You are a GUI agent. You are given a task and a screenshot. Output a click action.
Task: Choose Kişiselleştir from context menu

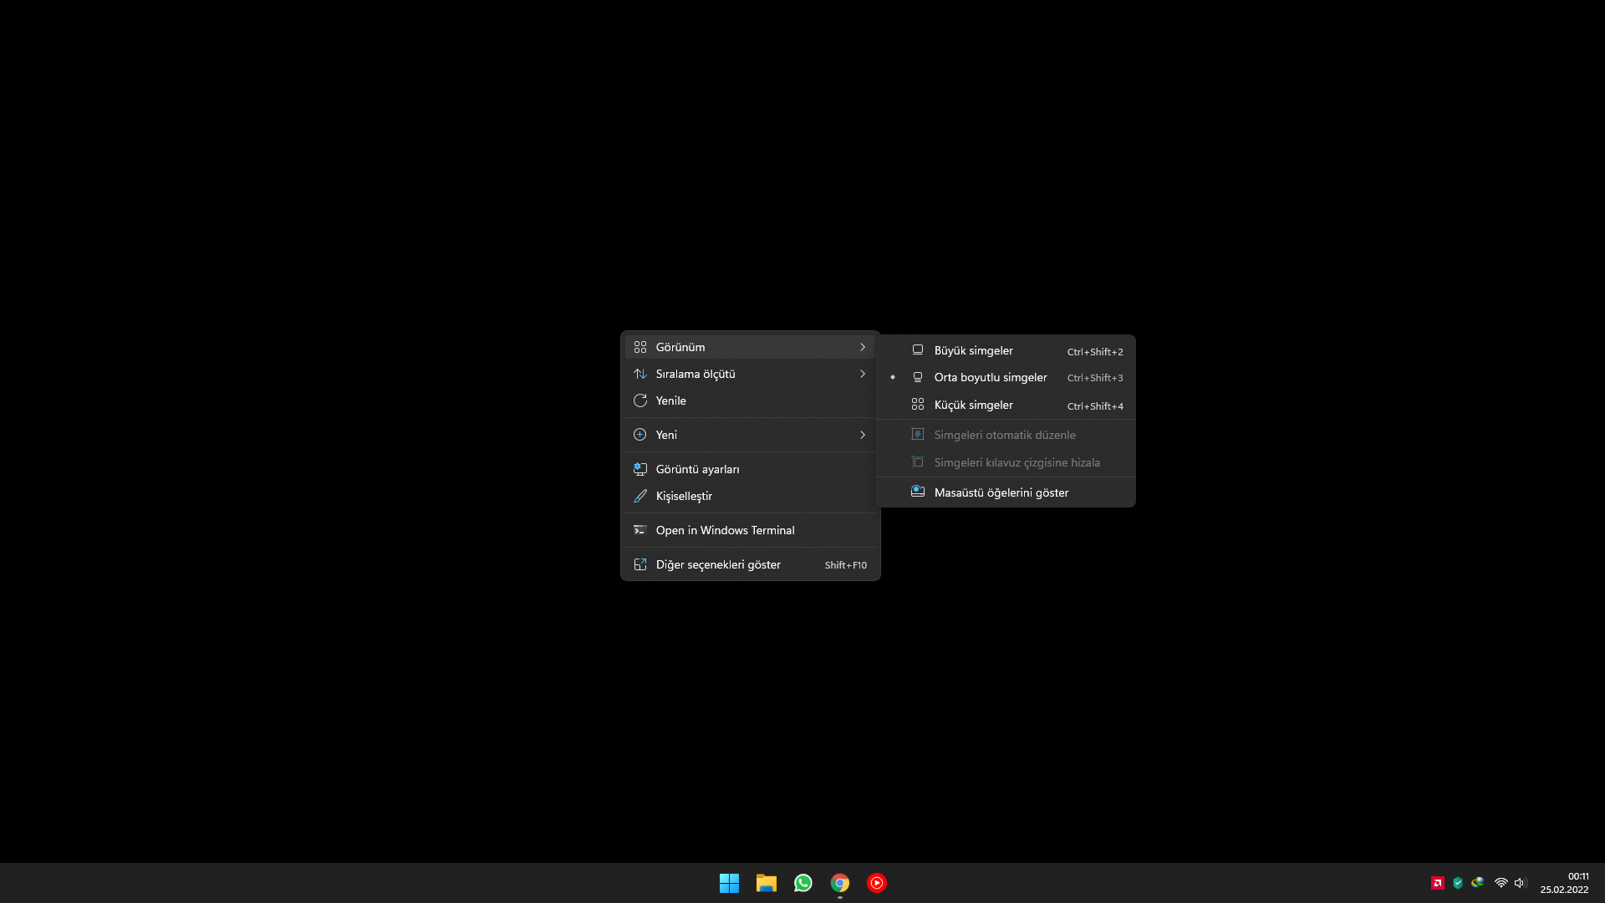pos(684,496)
